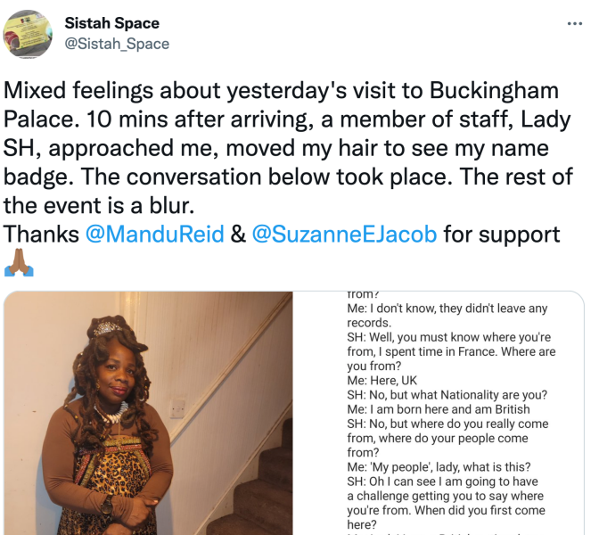Click the word "Thanks" in tweet
Viewport: 599px width, 535px height.
click(x=42, y=235)
